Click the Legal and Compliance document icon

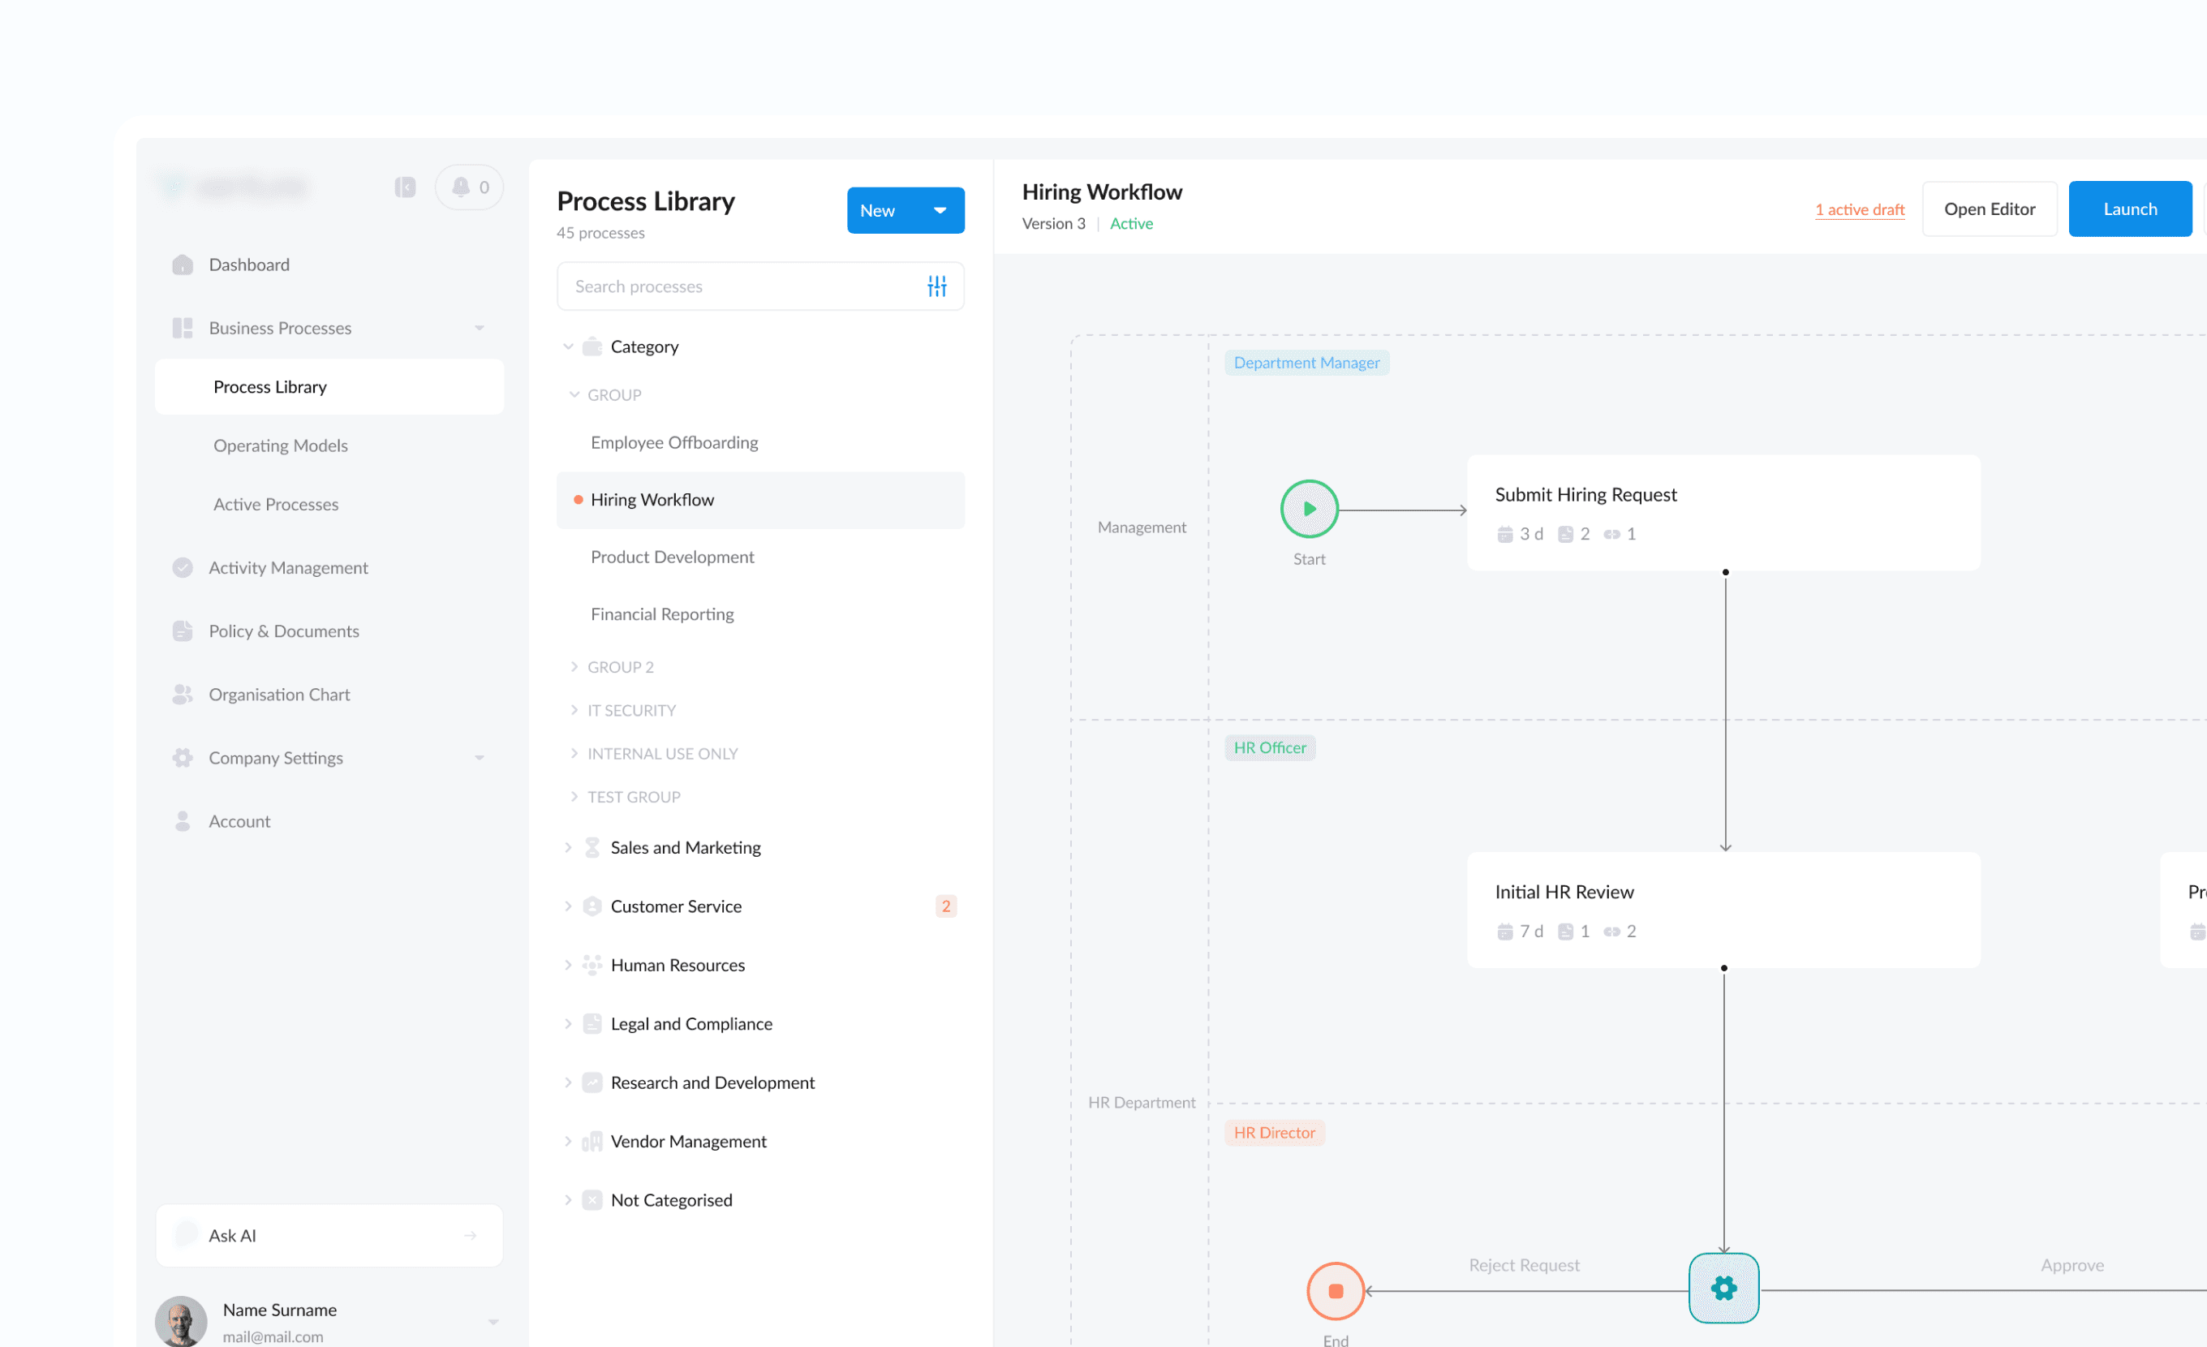[592, 1024]
